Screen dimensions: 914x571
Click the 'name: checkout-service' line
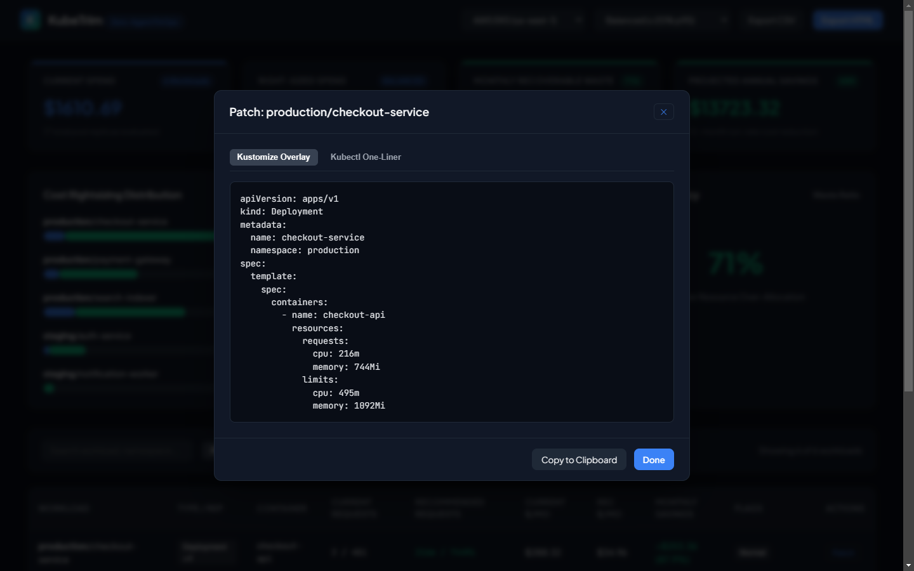pyautogui.click(x=307, y=237)
